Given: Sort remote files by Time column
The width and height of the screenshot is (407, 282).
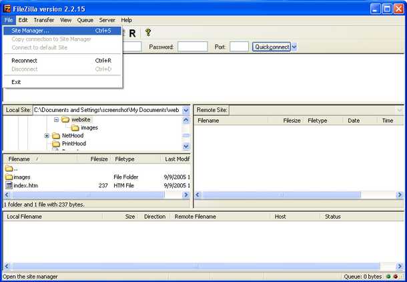Looking at the screenshot, I should point(390,121).
